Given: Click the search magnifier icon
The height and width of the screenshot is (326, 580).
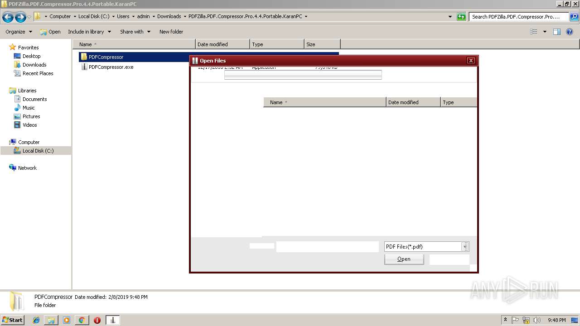Looking at the screenshot, I should [574, 17].
